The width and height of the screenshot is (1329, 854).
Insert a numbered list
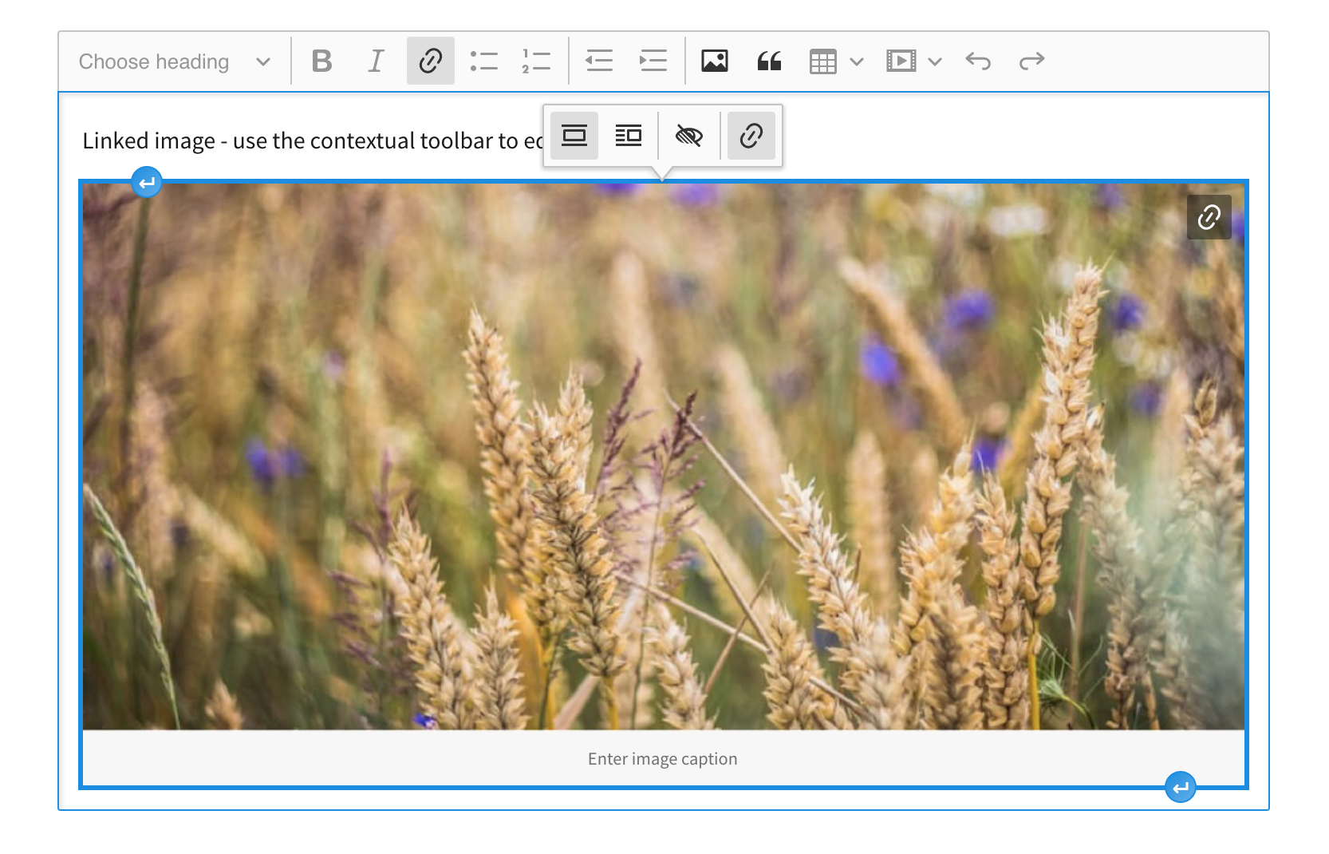(x=537, y=61)
